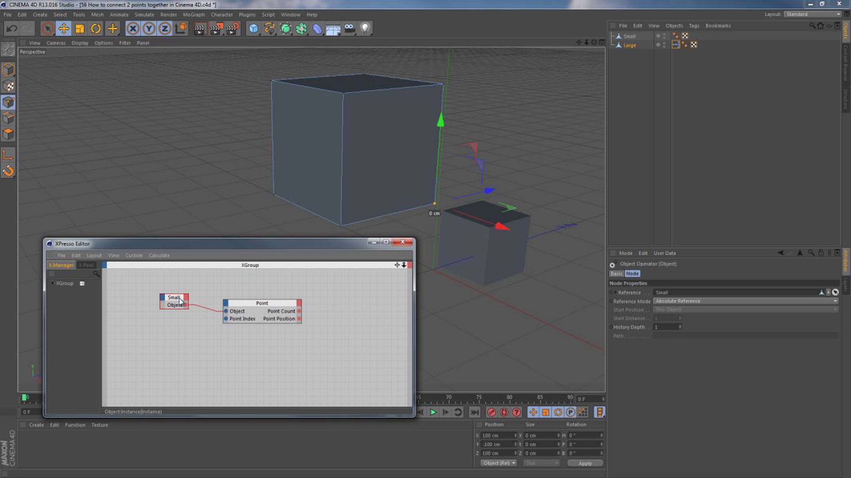Viewport: 851px width, 478px height.
Task: Open the Object (Rel) coordinate dropdown
Action: click(499, 463)
